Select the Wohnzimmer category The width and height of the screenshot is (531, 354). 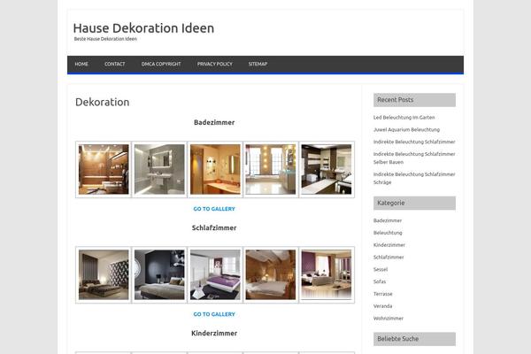[389, 318]
